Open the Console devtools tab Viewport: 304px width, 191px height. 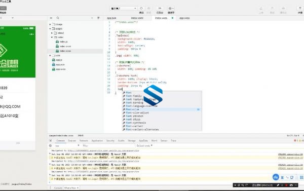(x=60, y=140)
